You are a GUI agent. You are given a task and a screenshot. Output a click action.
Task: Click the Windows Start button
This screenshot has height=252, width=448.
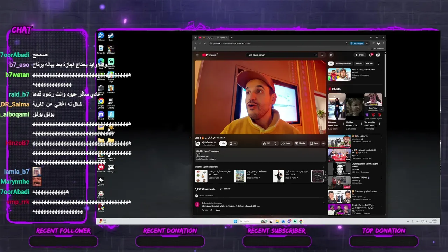pyautogui.click(x=235, y=221)
